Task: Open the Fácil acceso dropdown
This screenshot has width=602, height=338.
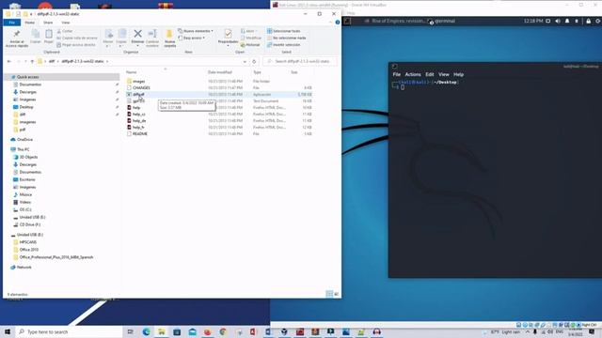Action: point(192,38)
